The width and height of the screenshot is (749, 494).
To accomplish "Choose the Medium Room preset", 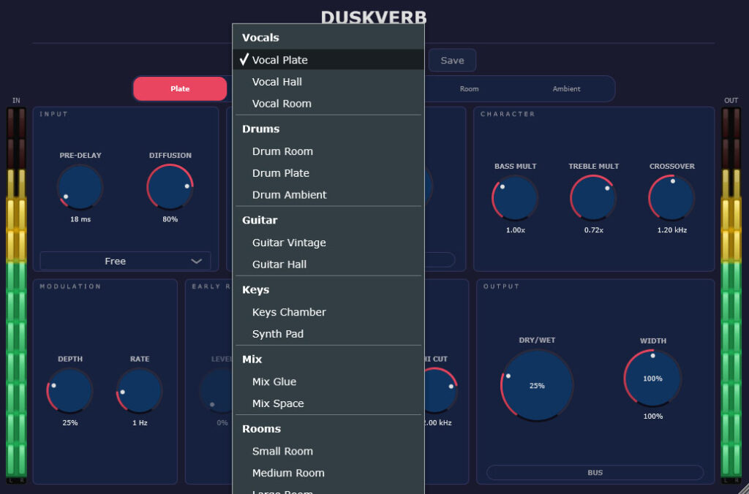I will pyautogui.click(x=288, y=473).
